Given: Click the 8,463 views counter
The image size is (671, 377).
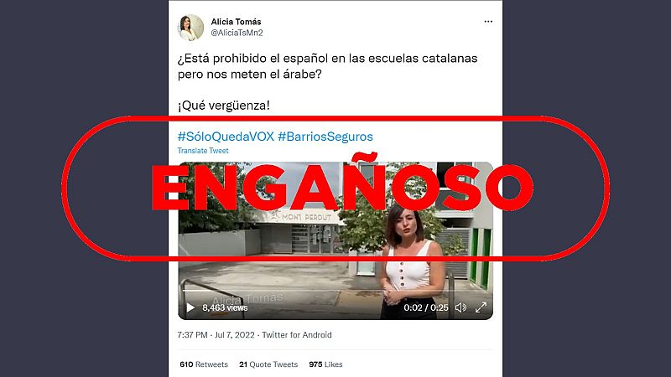Looking at the screenshot, I should (x=225, y=307).
